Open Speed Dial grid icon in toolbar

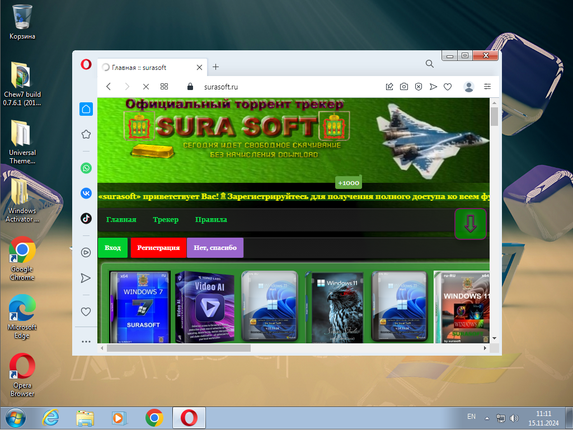pos(164,87)
